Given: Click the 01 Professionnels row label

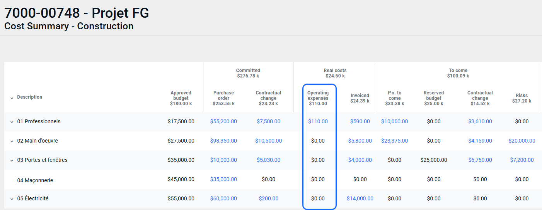Looking at the screenshot, I should click(x=39, y=121).
